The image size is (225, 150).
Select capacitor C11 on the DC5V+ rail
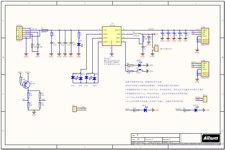point(186,33)
